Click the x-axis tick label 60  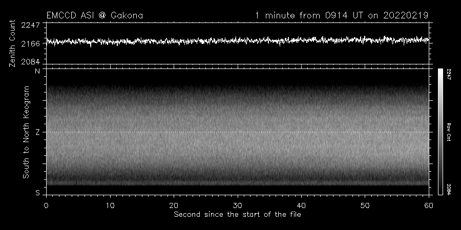coord(429,205)
